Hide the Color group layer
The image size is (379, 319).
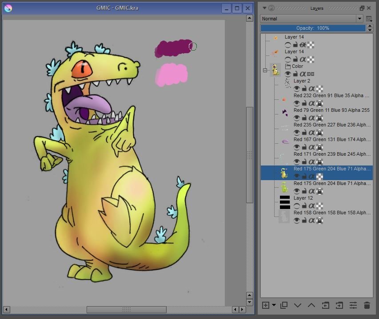click(x=287, y=74)
